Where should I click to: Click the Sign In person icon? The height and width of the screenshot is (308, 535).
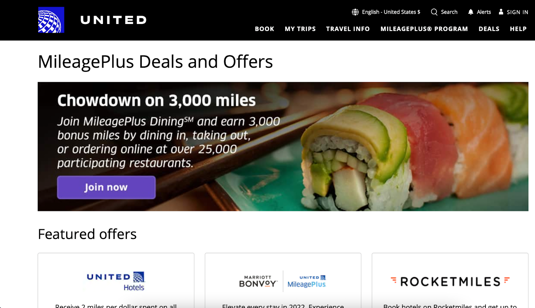(x=501, y=12)
